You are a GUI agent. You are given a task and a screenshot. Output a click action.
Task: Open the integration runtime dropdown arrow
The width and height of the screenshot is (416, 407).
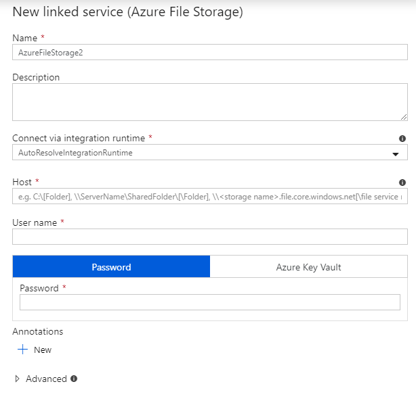click(395, 154)
